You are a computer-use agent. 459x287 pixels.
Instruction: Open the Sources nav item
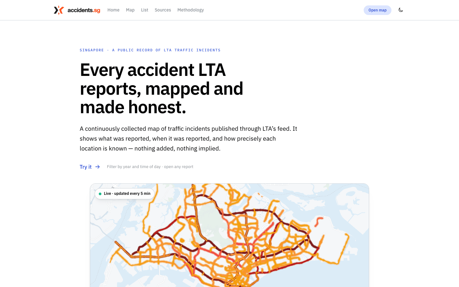pyautogui.click(x=163, y=10)
